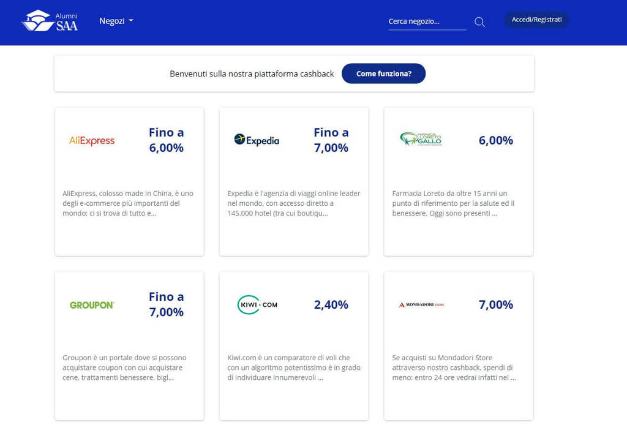Click the Come funziona? button
Viewport: 627px width, 430px height.
[x=383, y=74]
